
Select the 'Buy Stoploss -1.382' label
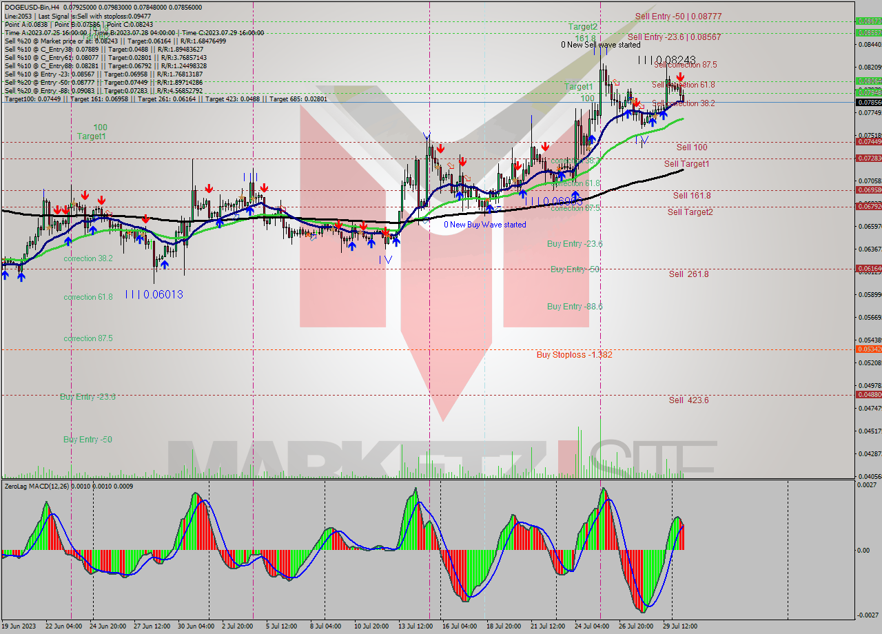tap(574, 355)
